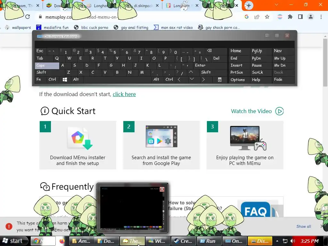The height and width of the screenshot is (246, 328).
Task: Click right arrow key on on-screen keyboard
Action: click(203, 79)
